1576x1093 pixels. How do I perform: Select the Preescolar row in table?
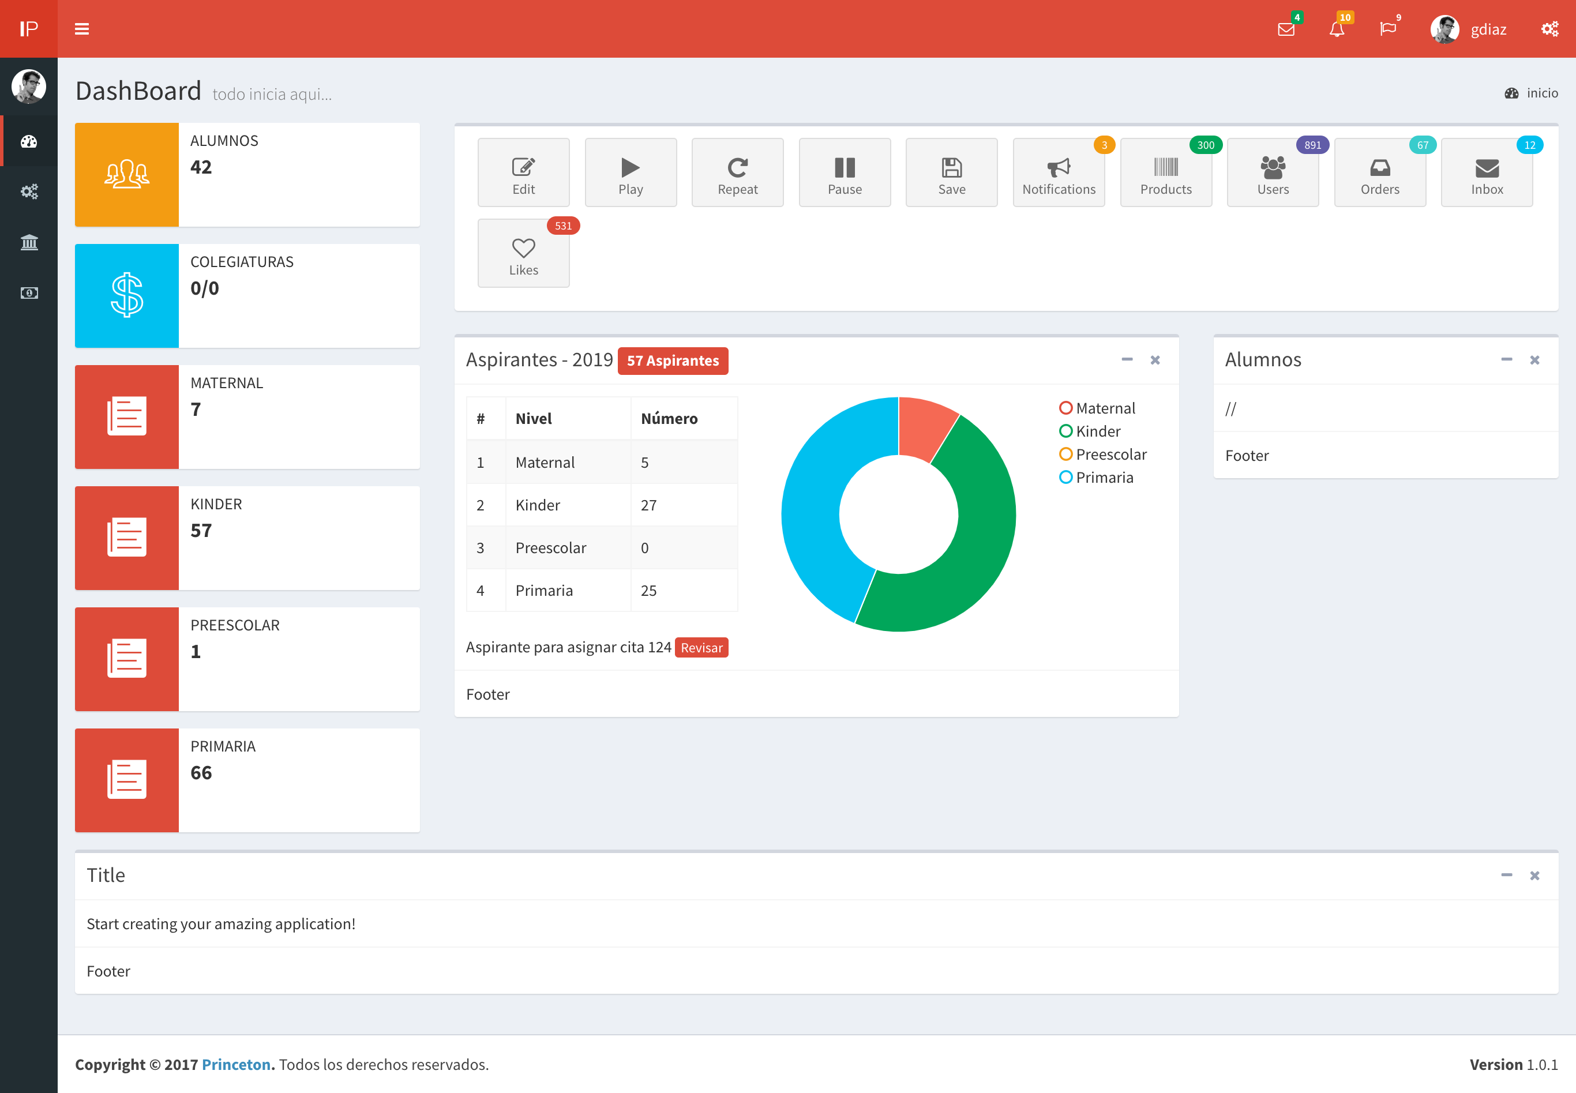tap(602, 548)
